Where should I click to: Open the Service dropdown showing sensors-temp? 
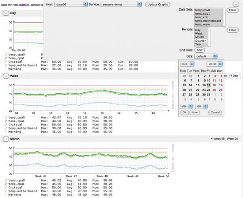tap(121, 4)
